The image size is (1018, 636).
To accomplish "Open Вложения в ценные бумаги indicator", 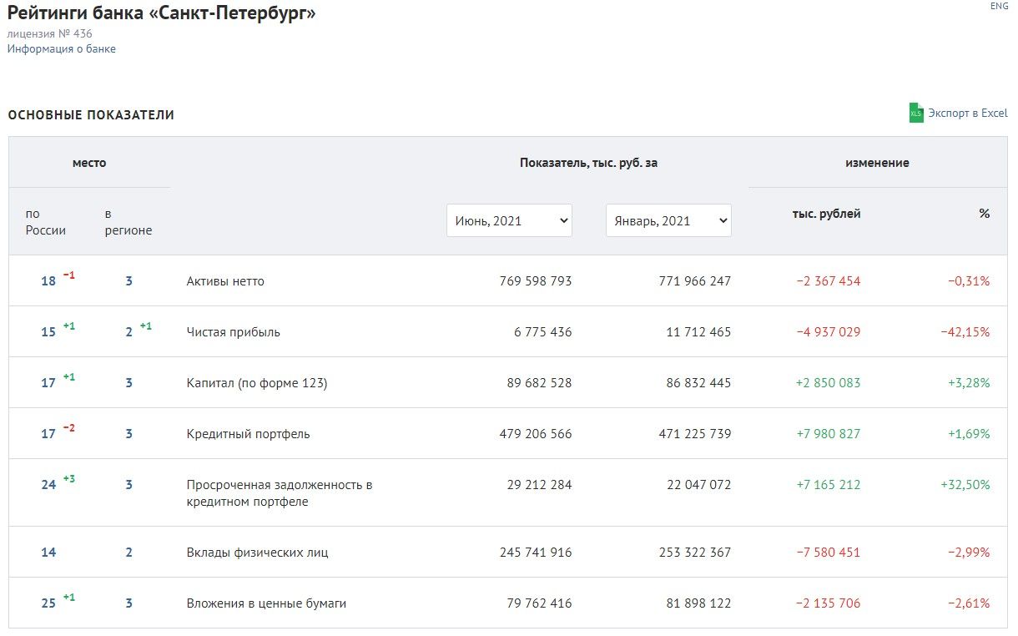I will 266,603.
